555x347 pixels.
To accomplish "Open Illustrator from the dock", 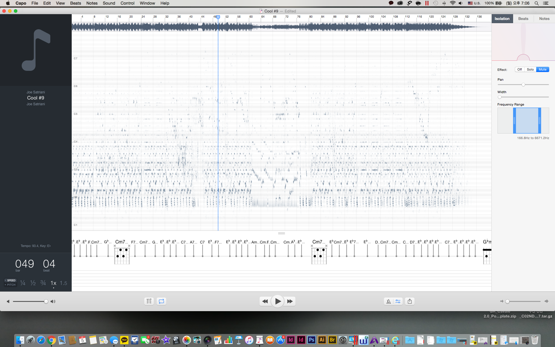I will pos(322,340).
